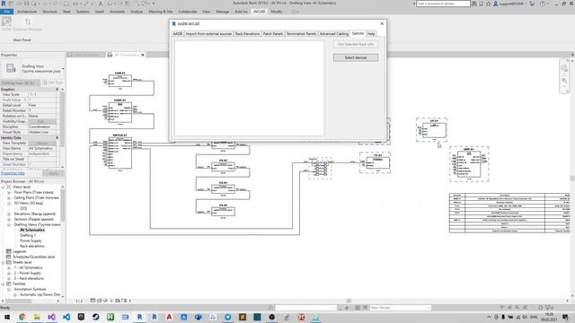Open the Collaborate ribbon tab
575x323 pixels.
[188, 12]
